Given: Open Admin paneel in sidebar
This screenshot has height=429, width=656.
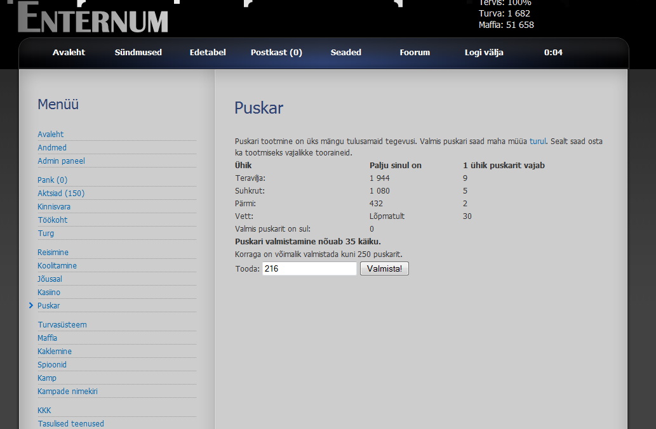Looking at the screenshot, I should (61, 161).
